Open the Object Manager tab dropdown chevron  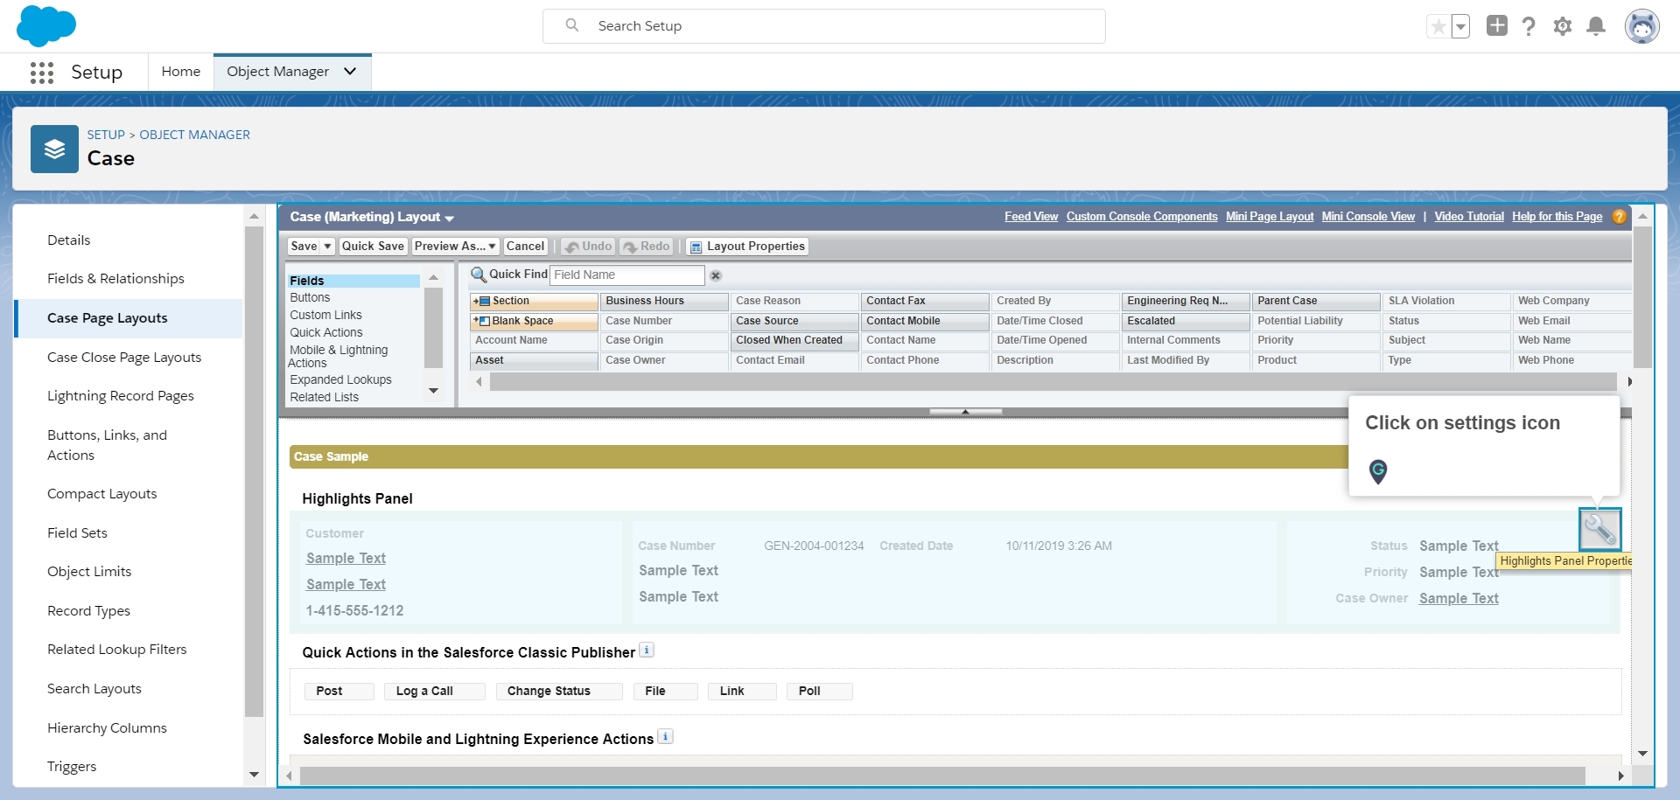coord(350,71)
